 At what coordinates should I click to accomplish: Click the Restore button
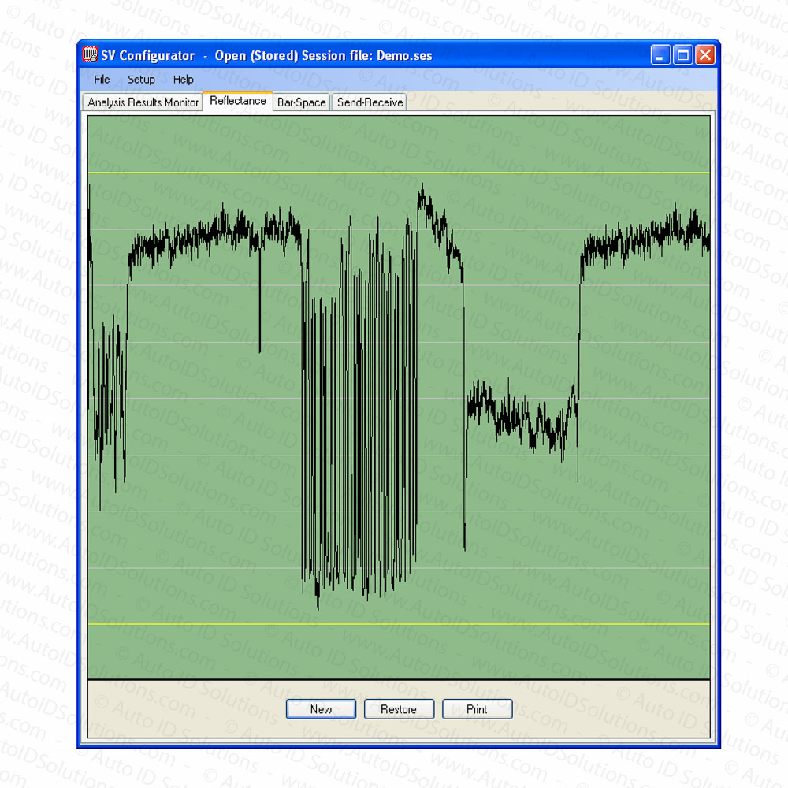point(399,709)
